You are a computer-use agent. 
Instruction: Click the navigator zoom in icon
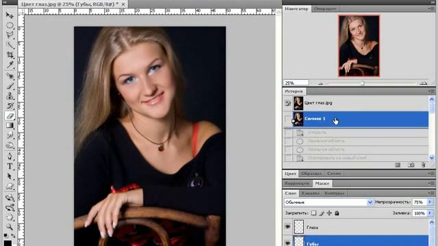pos(424,83)
